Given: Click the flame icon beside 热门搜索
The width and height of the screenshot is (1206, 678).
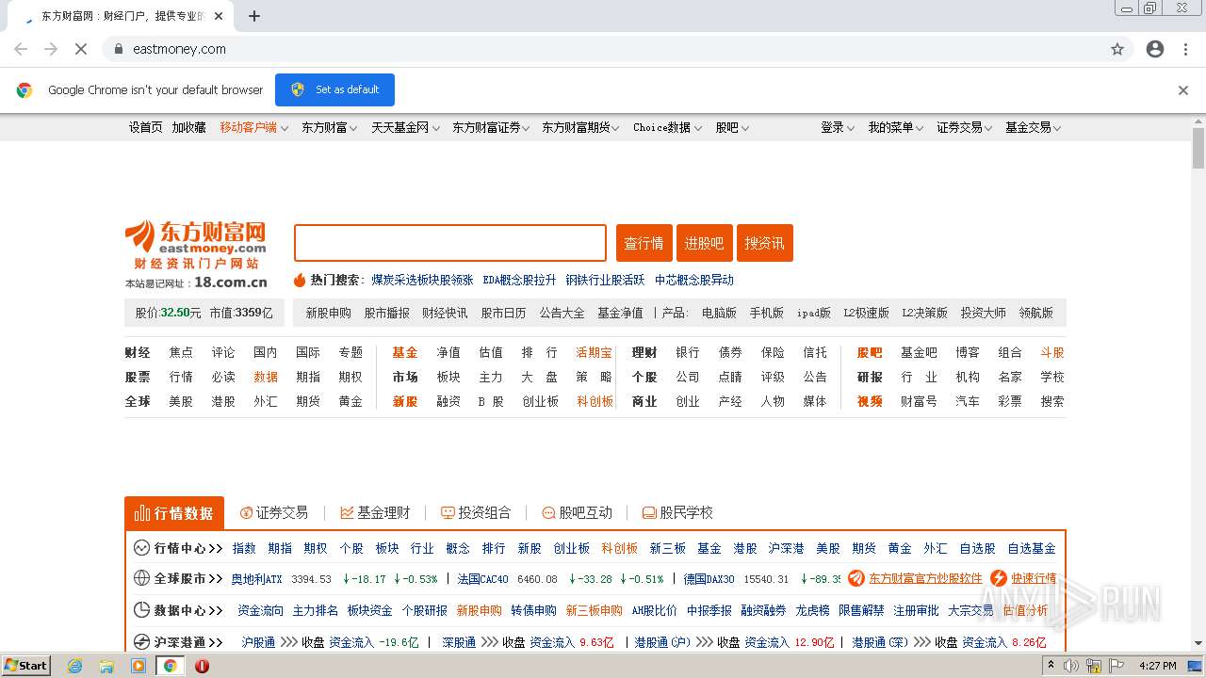Looking at the screenshot, I should 300,280.
